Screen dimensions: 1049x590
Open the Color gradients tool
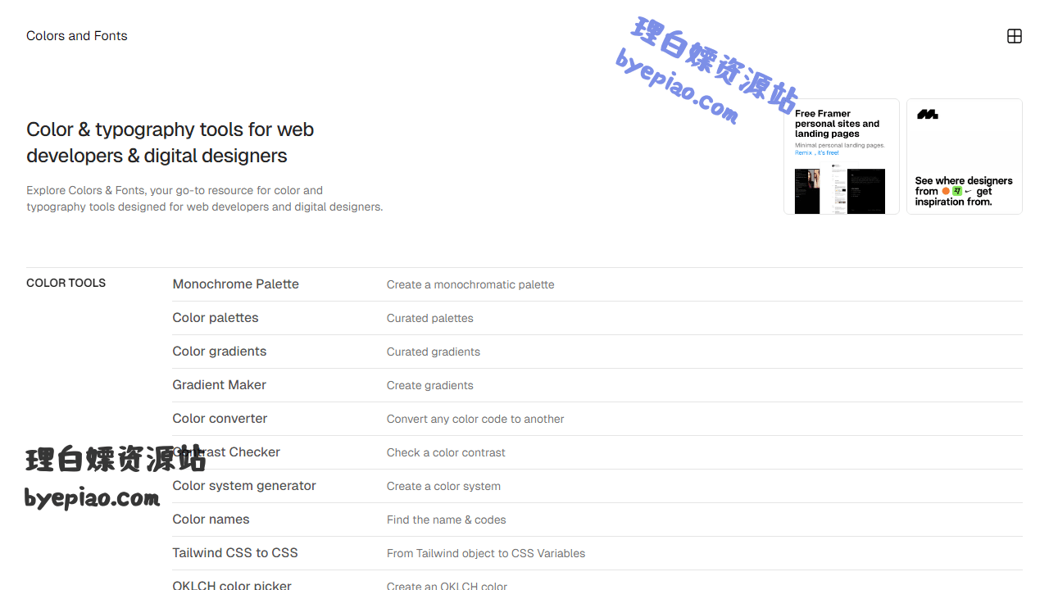[x=220, y=352]
